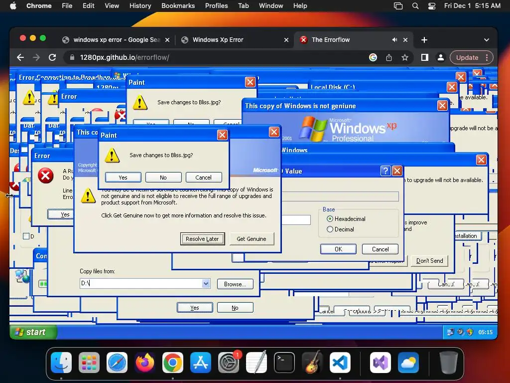Click the XP security shield tray icon
The height and width of the screenshot is (383, 510).
470,332
